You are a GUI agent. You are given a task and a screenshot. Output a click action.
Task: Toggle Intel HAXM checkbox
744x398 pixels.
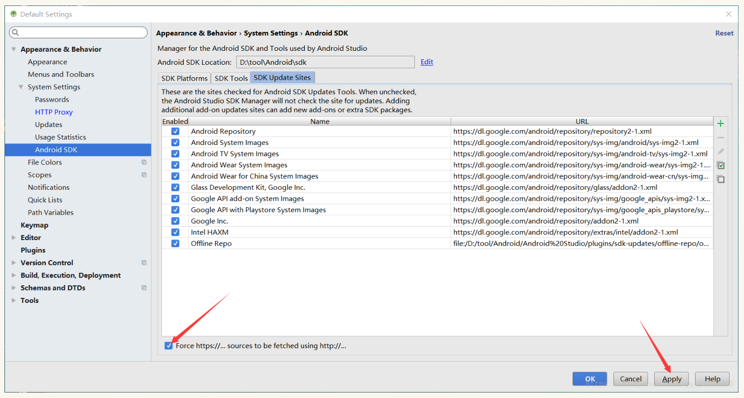tap(175, 232)
